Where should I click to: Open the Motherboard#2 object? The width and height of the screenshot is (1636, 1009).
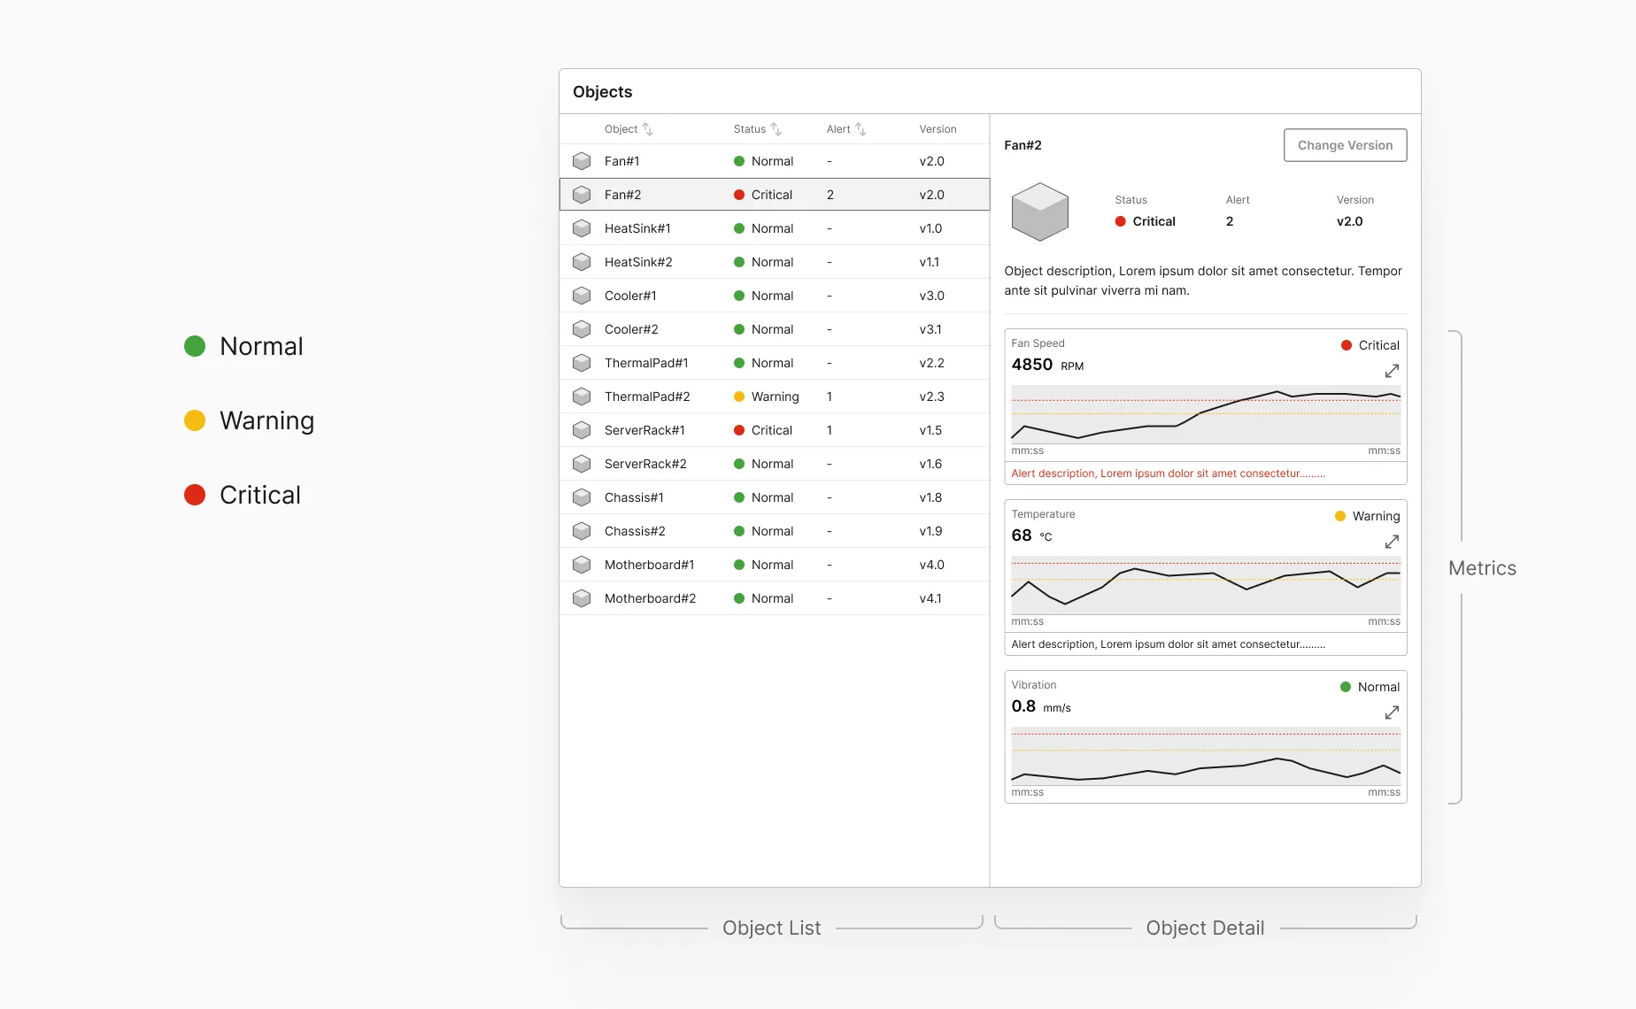coord(775,598)
